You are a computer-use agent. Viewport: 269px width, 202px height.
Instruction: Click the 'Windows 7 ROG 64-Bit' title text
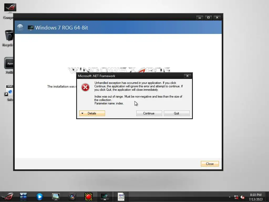[x=61, y=28]
